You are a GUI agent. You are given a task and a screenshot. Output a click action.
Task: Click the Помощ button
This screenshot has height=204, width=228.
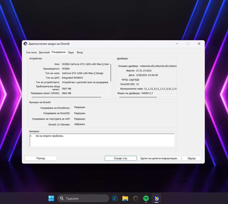pos(41,158)
